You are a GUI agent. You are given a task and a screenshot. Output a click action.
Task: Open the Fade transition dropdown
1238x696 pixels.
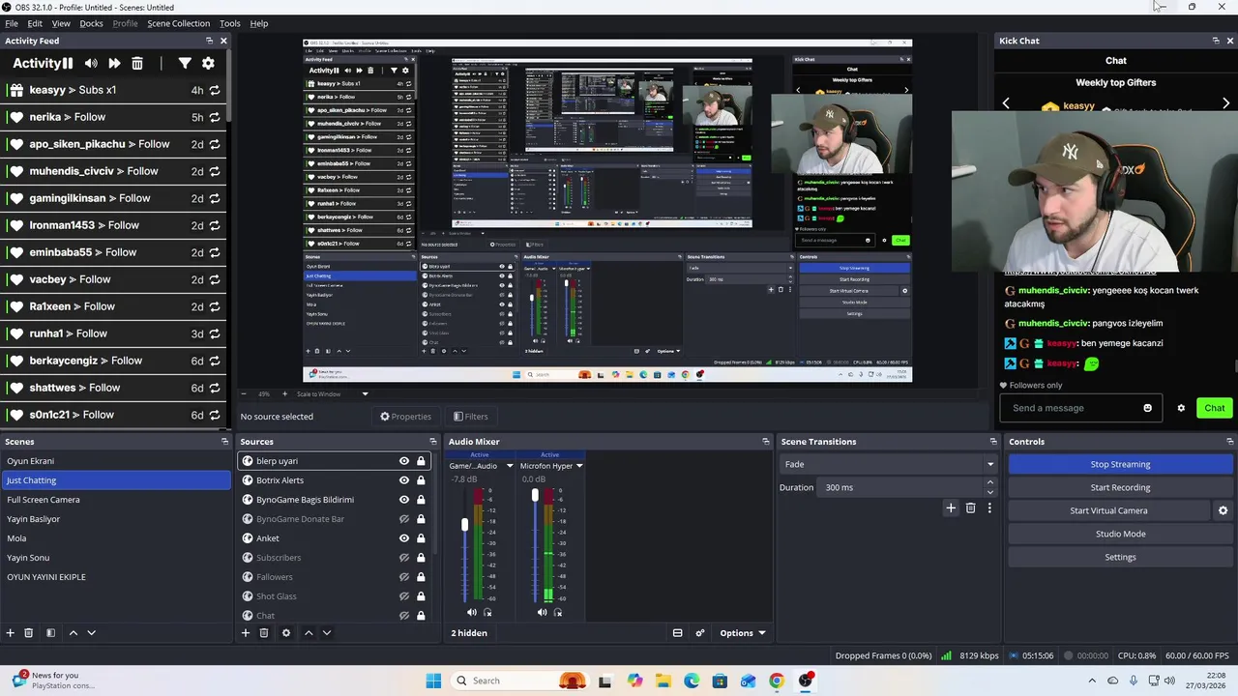click(888, 464)
